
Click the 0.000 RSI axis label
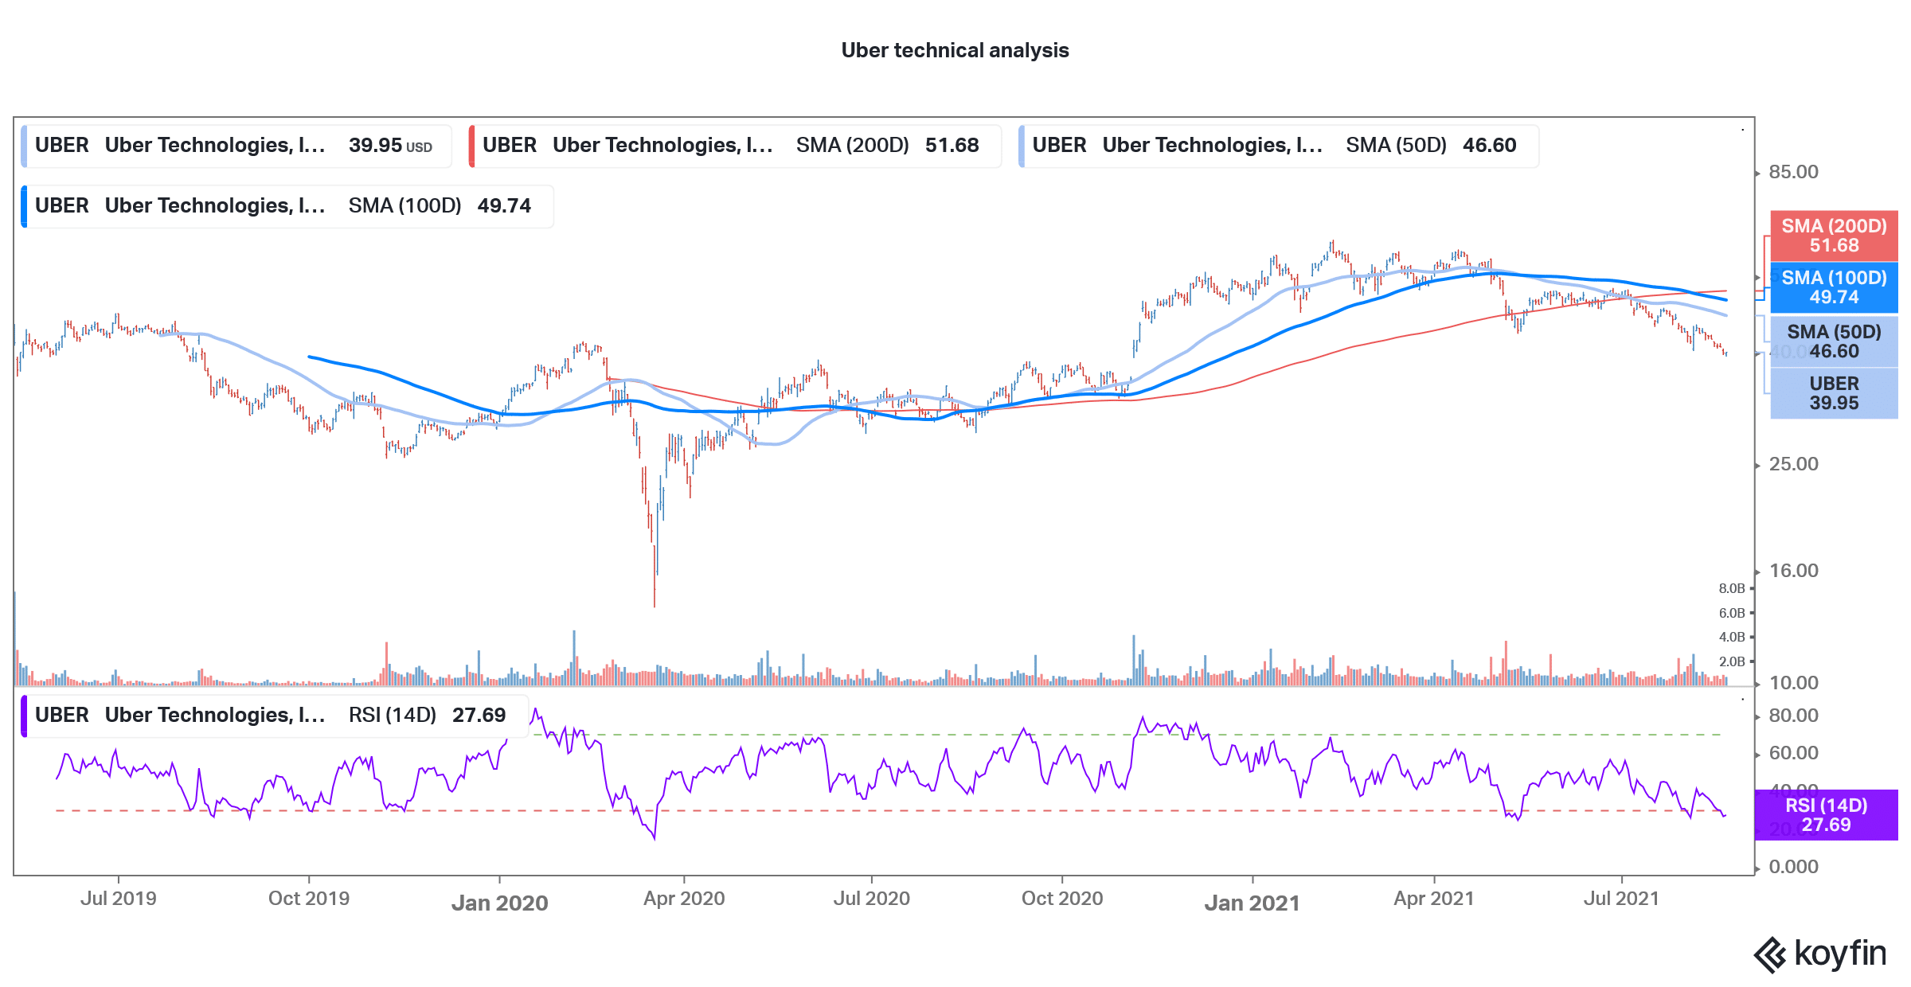click(x=1793, y=867)
